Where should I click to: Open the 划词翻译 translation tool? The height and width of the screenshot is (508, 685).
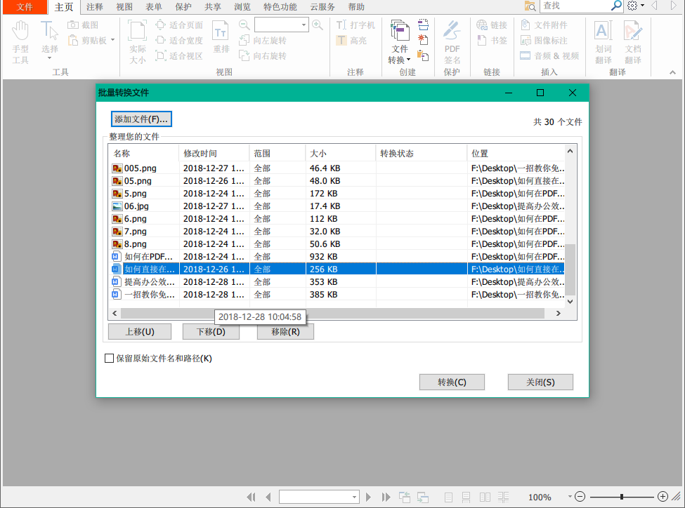[601, 39]
